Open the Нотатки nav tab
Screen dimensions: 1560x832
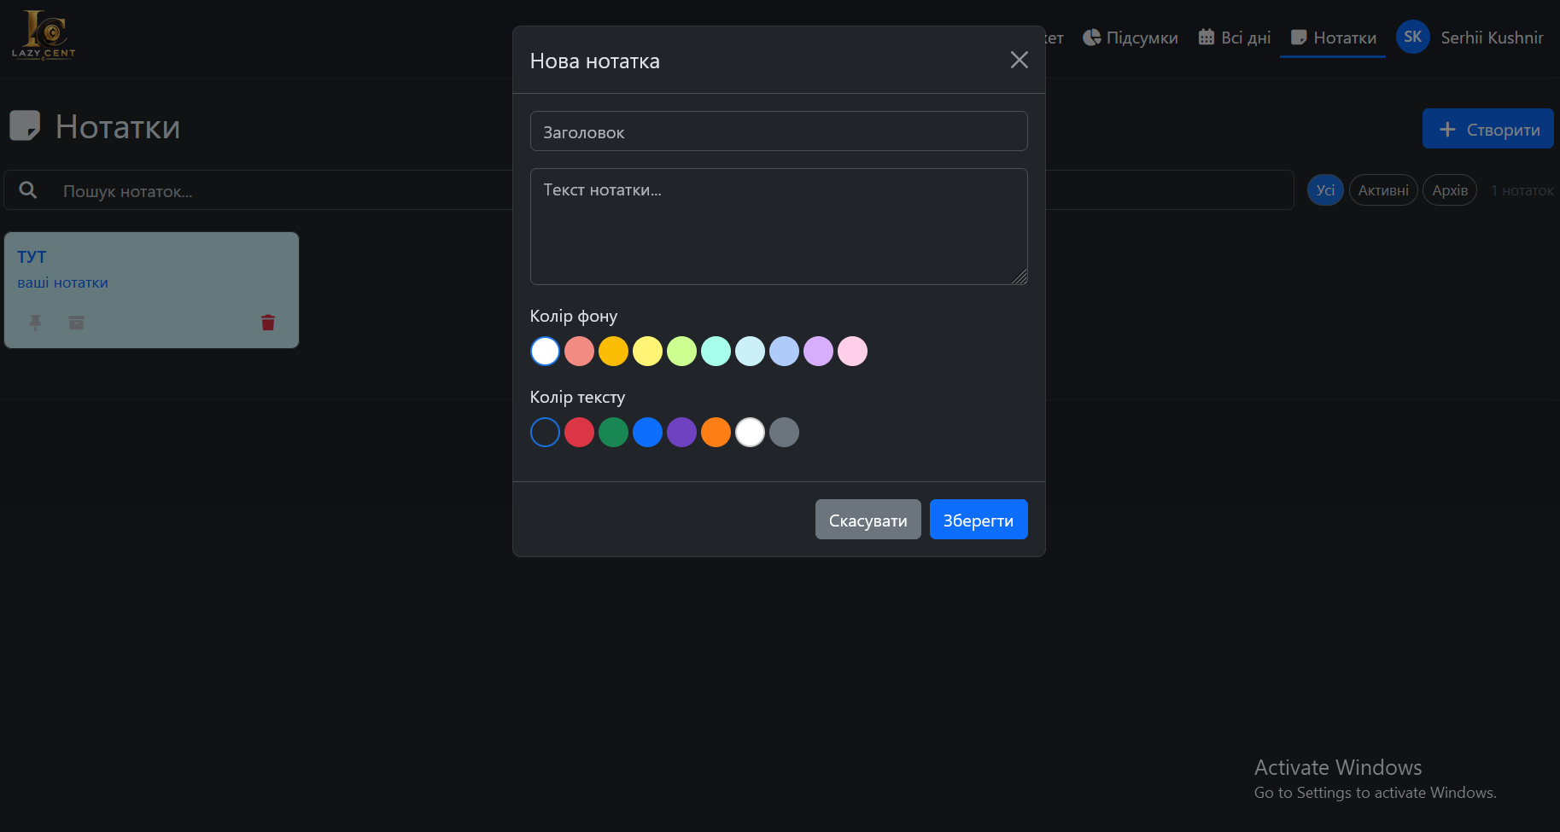(1332, 38)
